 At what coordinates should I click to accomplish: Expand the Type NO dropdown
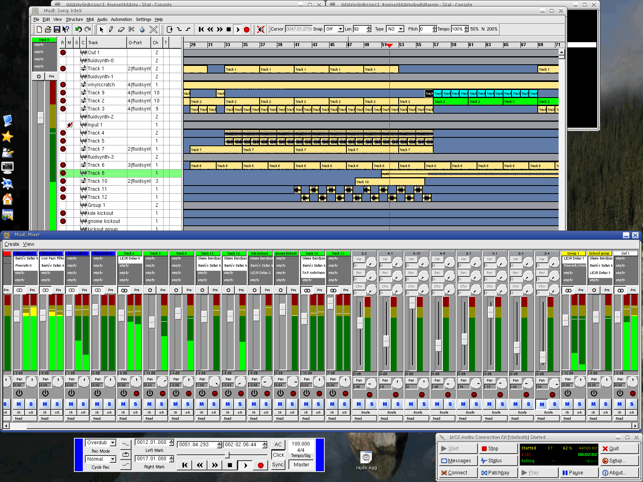pyautogui.click(x=395, y=29)
